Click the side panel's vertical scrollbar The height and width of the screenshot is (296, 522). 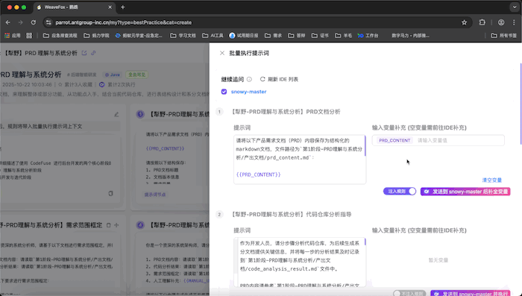pos(521,104)
